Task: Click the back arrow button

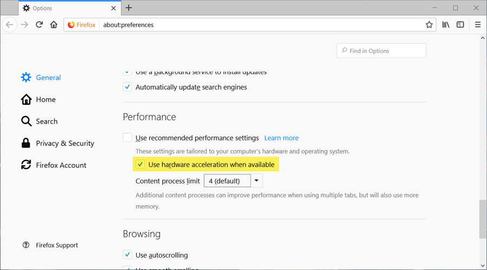Action: pos(10,25)
